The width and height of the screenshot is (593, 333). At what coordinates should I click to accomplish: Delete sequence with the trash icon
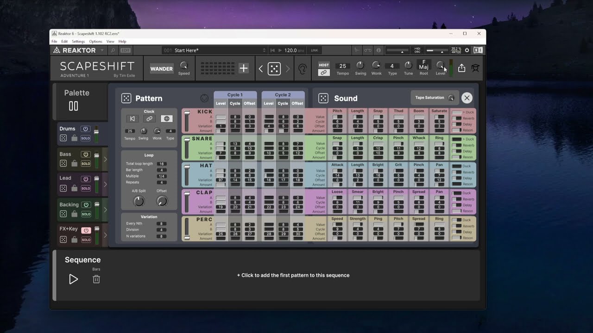tap(96, 279)
